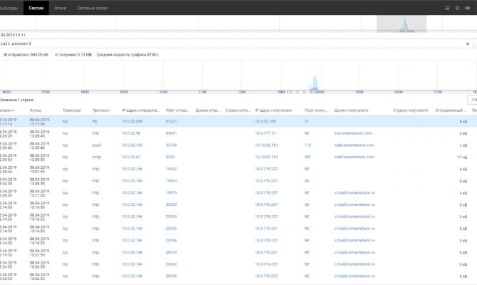This screenshot has height=285, width=477.
Task: Click the traffic spike near 14:00 on the histogram
Action: point(315,83)
